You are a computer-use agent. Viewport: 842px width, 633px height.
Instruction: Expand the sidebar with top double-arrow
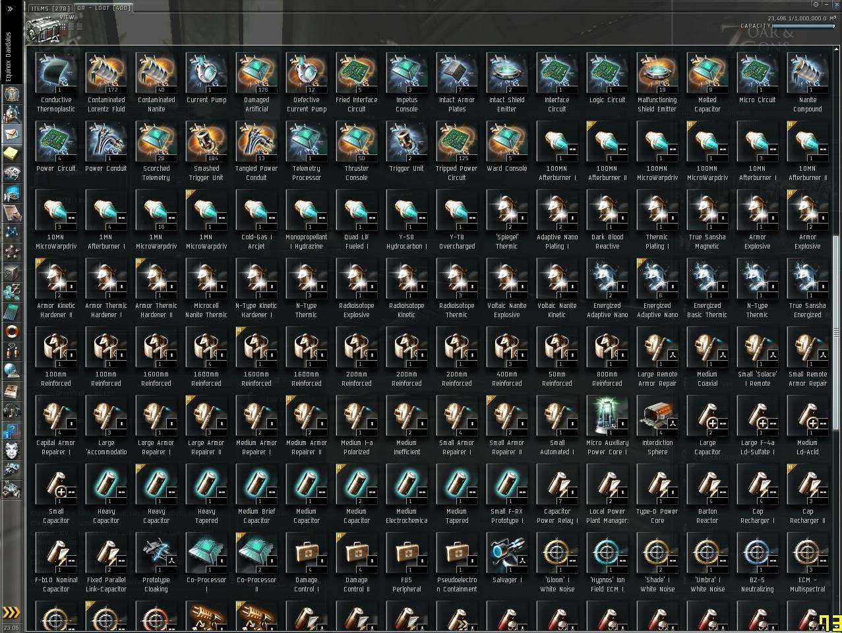pyautogui.click(x=10, y=9)
